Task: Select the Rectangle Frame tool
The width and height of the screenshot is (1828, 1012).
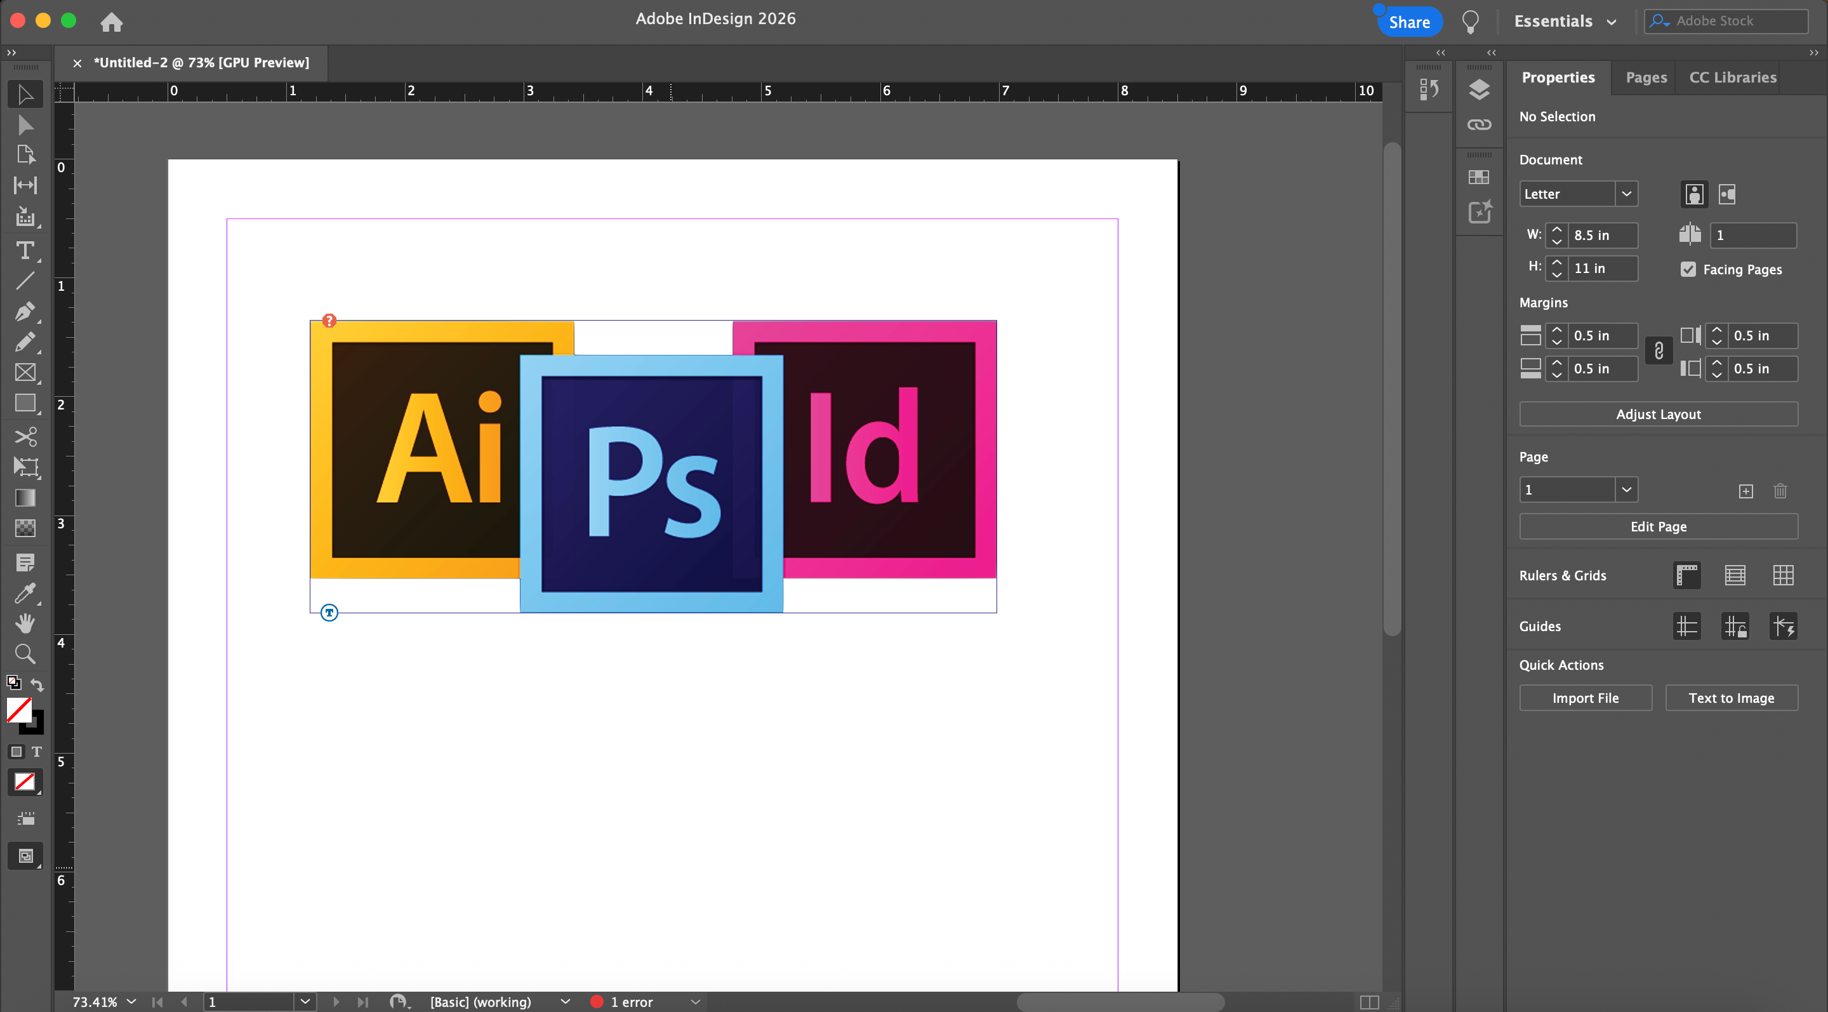Action: click(x=25, y=373)
